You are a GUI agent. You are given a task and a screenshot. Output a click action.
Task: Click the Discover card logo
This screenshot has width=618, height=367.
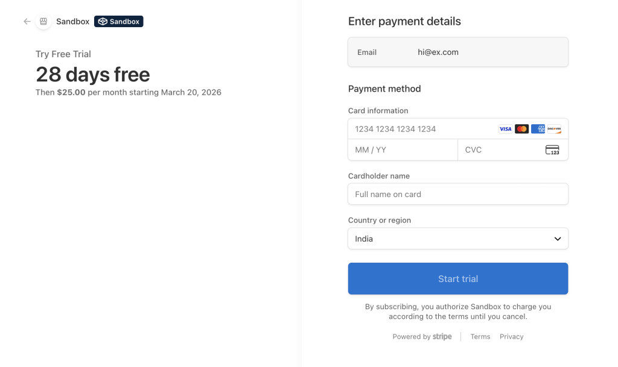pyautogui.click(x=554, y=129)
